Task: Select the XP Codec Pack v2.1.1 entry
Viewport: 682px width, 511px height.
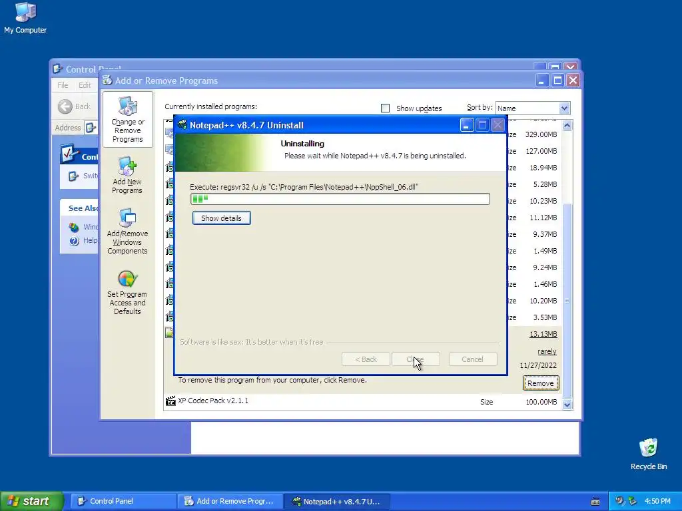Action: point(363,401)
